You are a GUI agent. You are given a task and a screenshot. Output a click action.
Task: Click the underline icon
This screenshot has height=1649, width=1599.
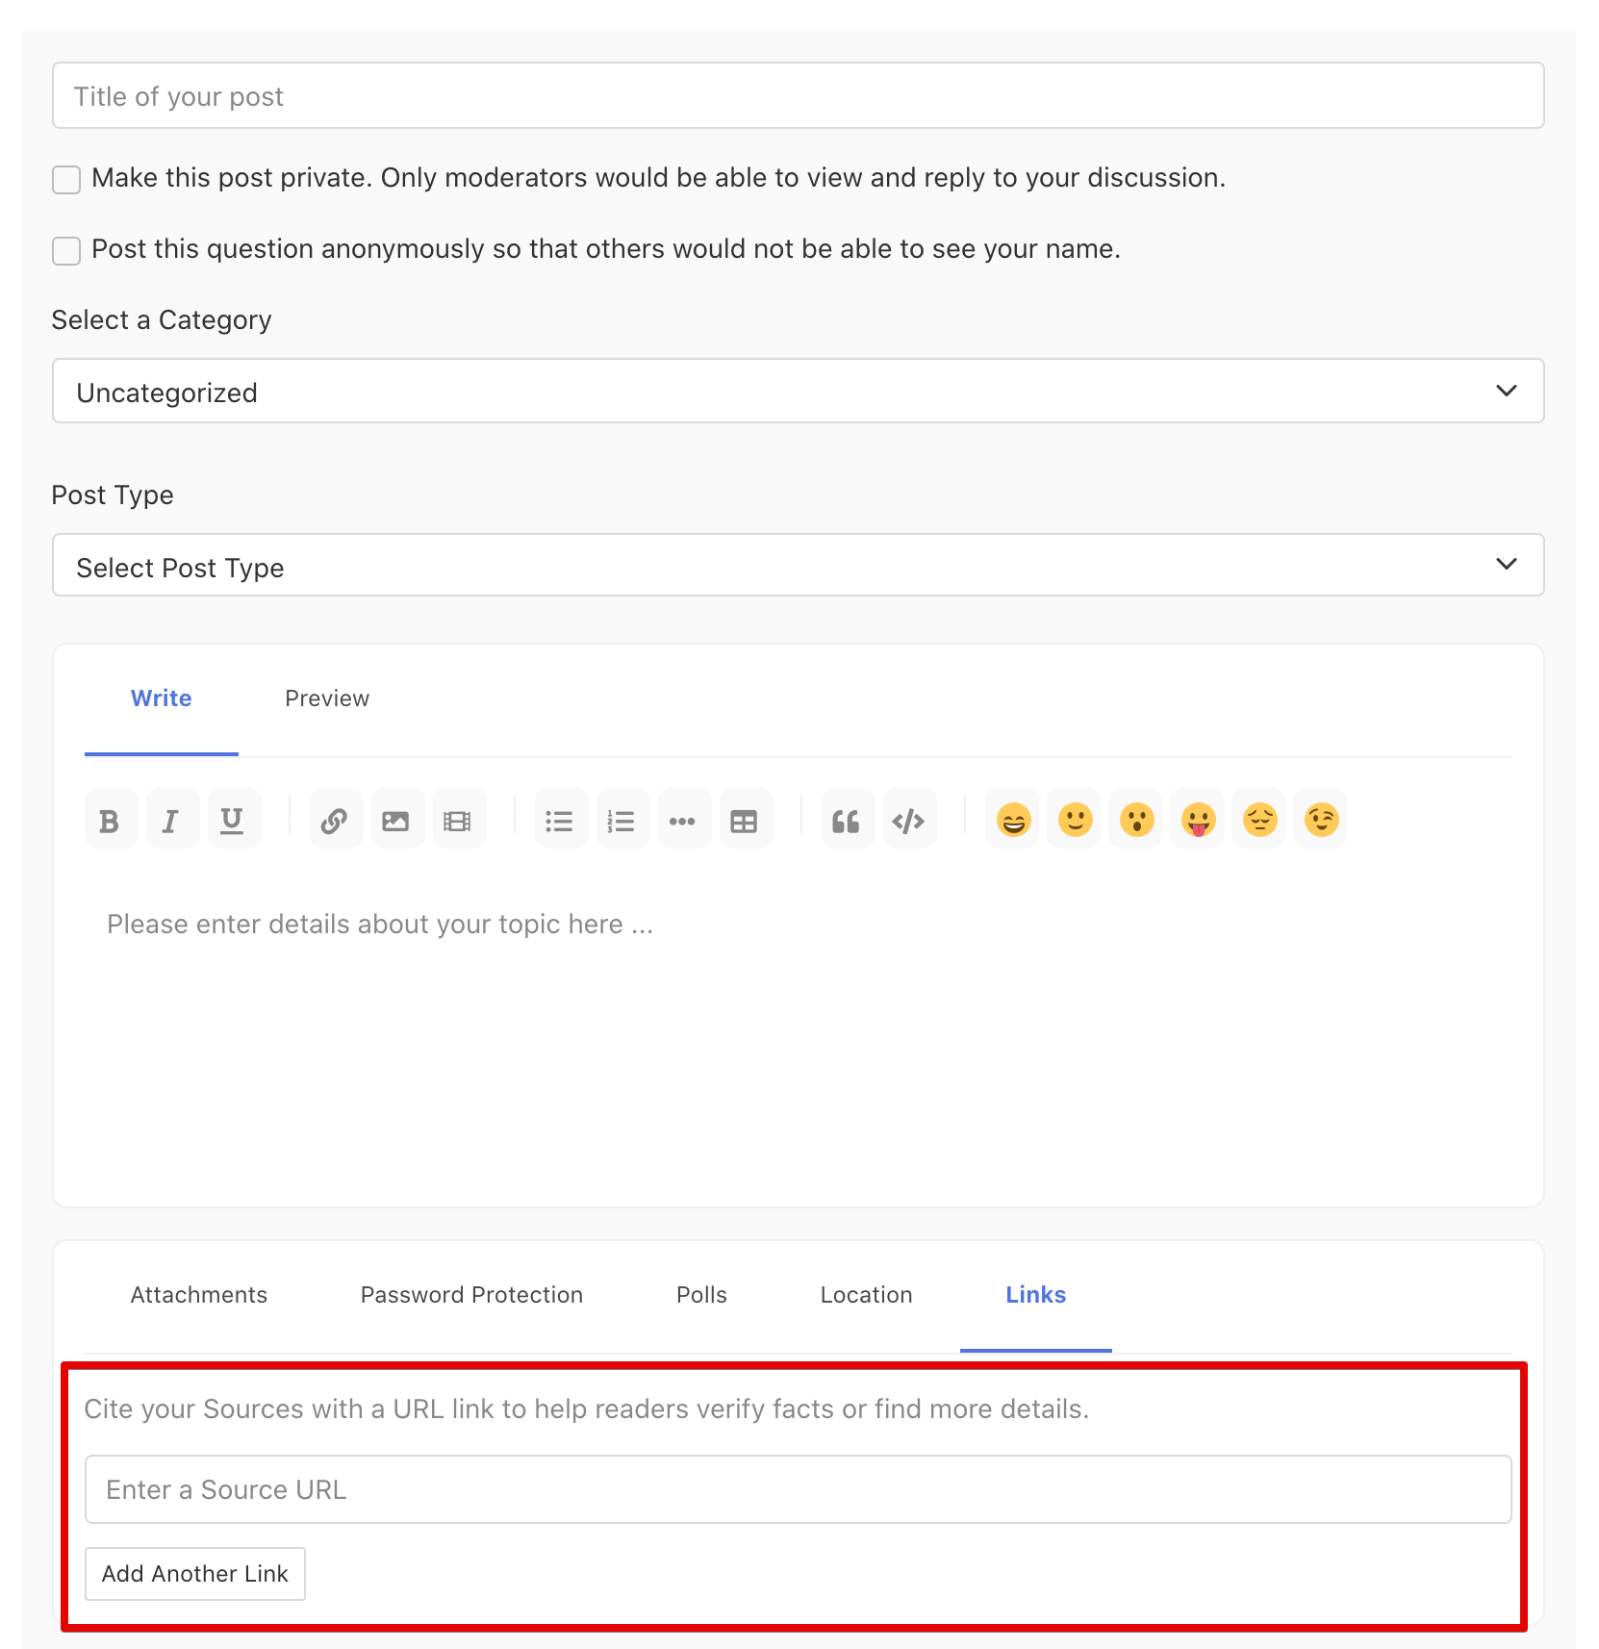[x=232, y=820]
